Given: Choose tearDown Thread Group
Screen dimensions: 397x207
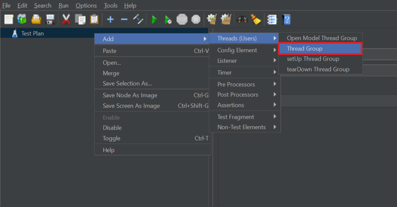Looking at the screenshot, I should (x=321, y=69).
